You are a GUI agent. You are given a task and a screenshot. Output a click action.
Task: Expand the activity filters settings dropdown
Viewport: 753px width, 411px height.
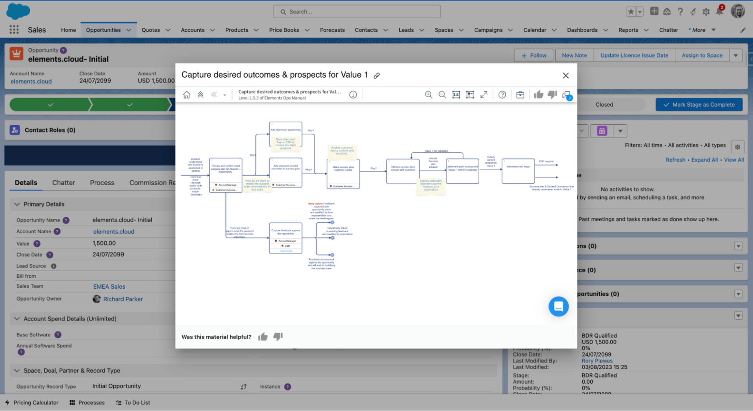tap(738, 146)
